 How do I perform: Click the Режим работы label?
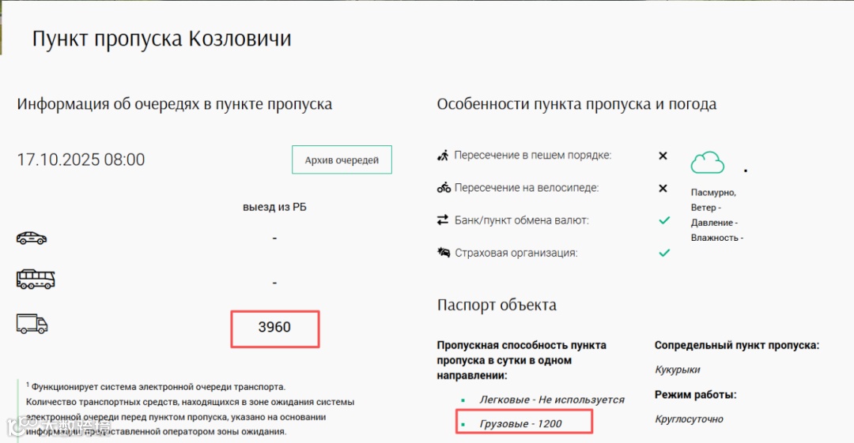coord(696,395)
